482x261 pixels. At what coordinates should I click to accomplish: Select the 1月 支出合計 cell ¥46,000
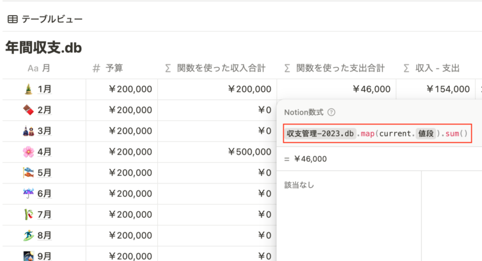tap(337, 89)
